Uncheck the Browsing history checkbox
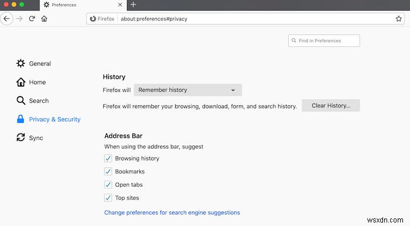 [108, 158]
